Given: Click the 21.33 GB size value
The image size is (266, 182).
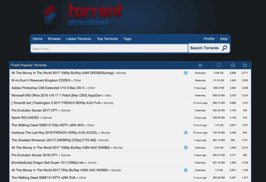Looking at the screenshot, I should click(218, 81).
